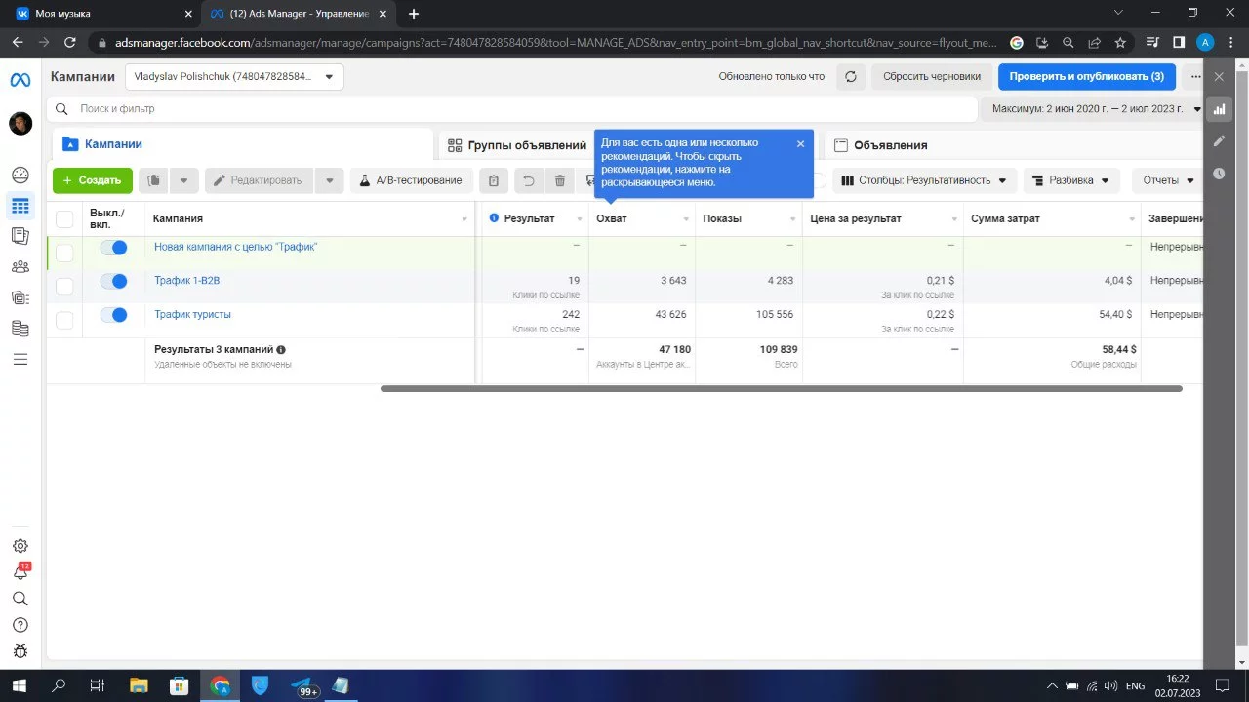The width and height of the screenshot is (1249, 702).
Task: Open Audiences icon in left sidebar
Action: tap(20, 266)
